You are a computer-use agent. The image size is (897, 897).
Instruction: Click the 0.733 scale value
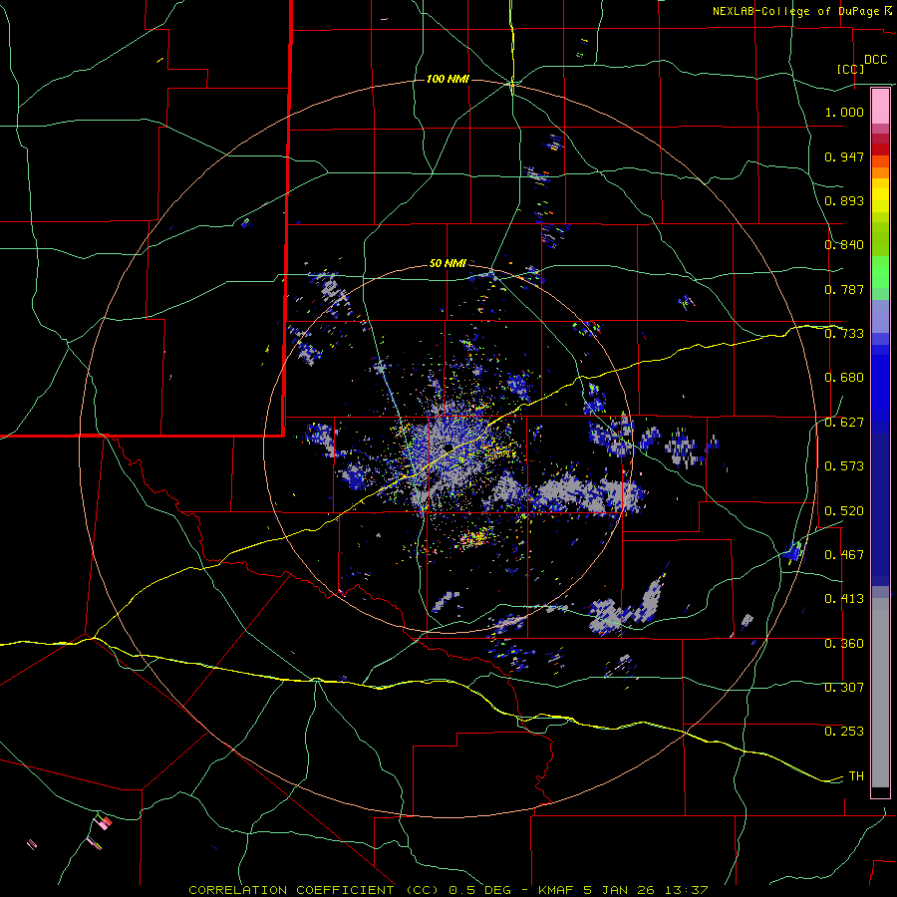844,334
